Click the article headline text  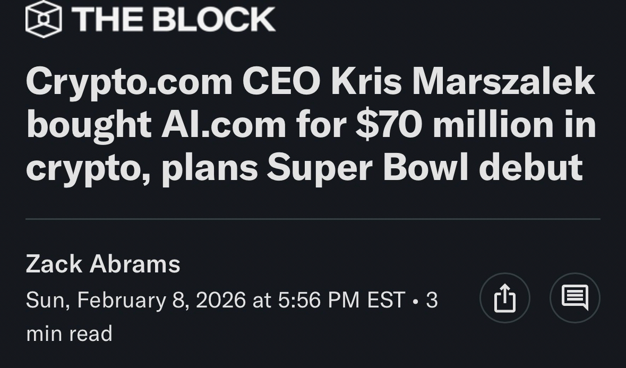click(311, 125)
